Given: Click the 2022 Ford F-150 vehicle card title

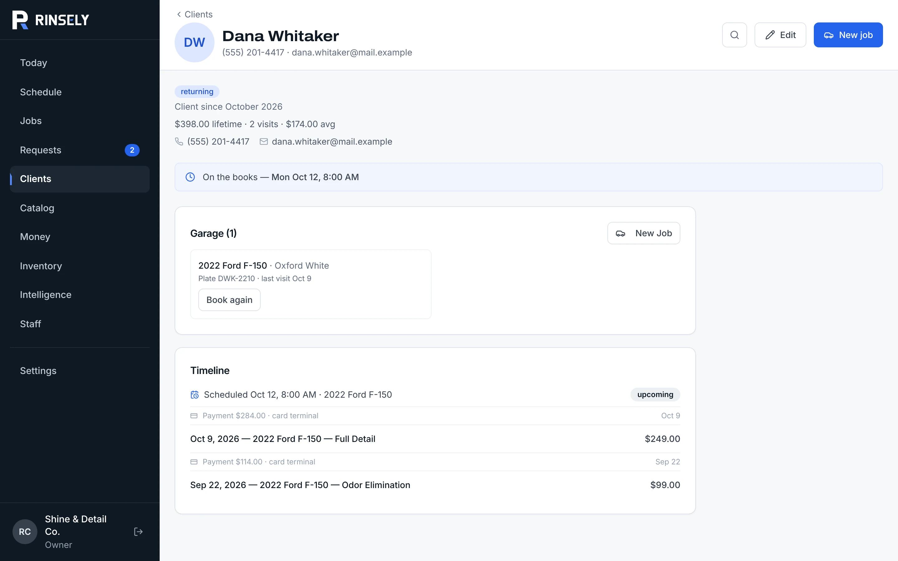Looking at the screenshot, I should pos(233,266).
